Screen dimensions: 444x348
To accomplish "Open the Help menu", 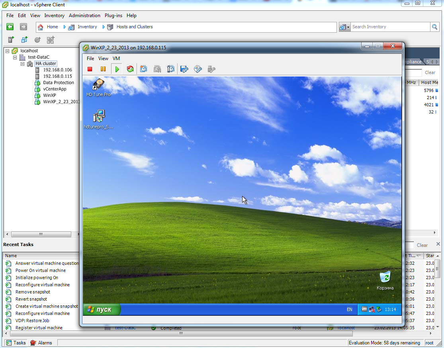I will coord(131,16).
